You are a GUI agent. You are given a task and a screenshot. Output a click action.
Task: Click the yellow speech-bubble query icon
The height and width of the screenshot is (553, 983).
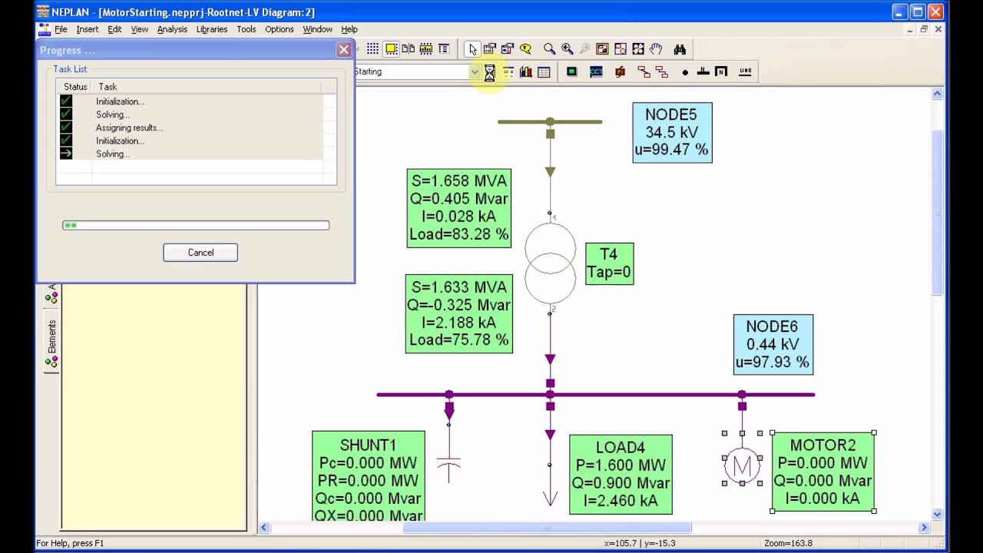click(525, 49)
